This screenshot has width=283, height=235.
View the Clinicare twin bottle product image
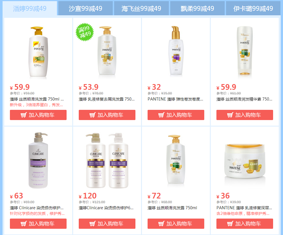107,160
